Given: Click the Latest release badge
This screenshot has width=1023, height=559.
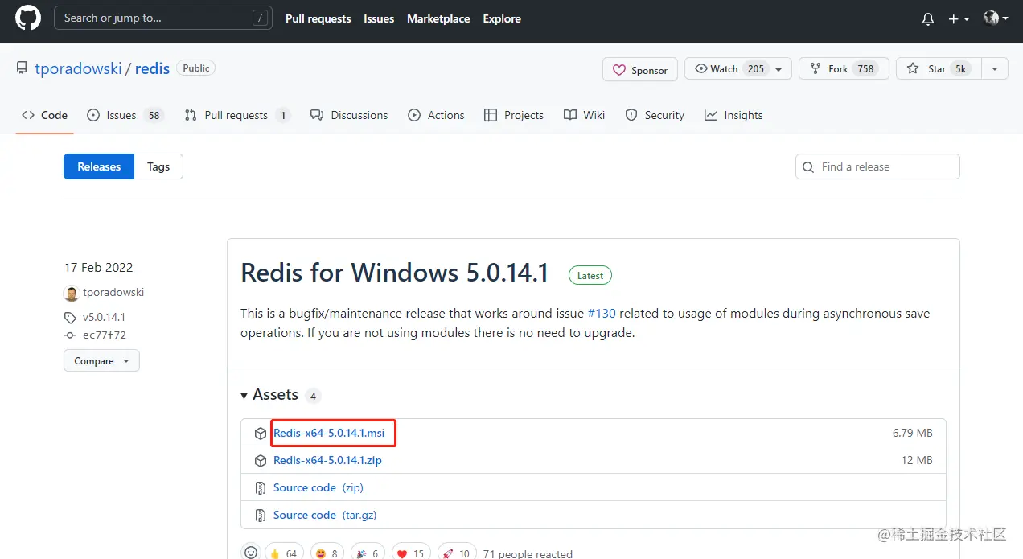Looking at the screenshot, I should pyautogui.click(x=590, y=275).
